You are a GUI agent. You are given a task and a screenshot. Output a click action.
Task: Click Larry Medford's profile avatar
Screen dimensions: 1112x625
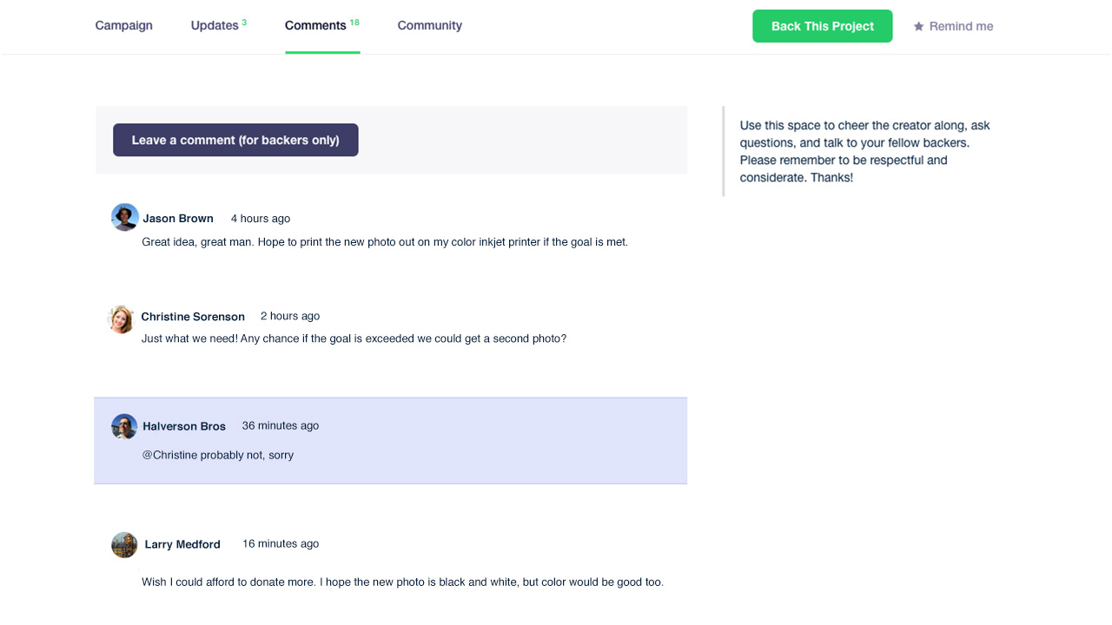124,544
